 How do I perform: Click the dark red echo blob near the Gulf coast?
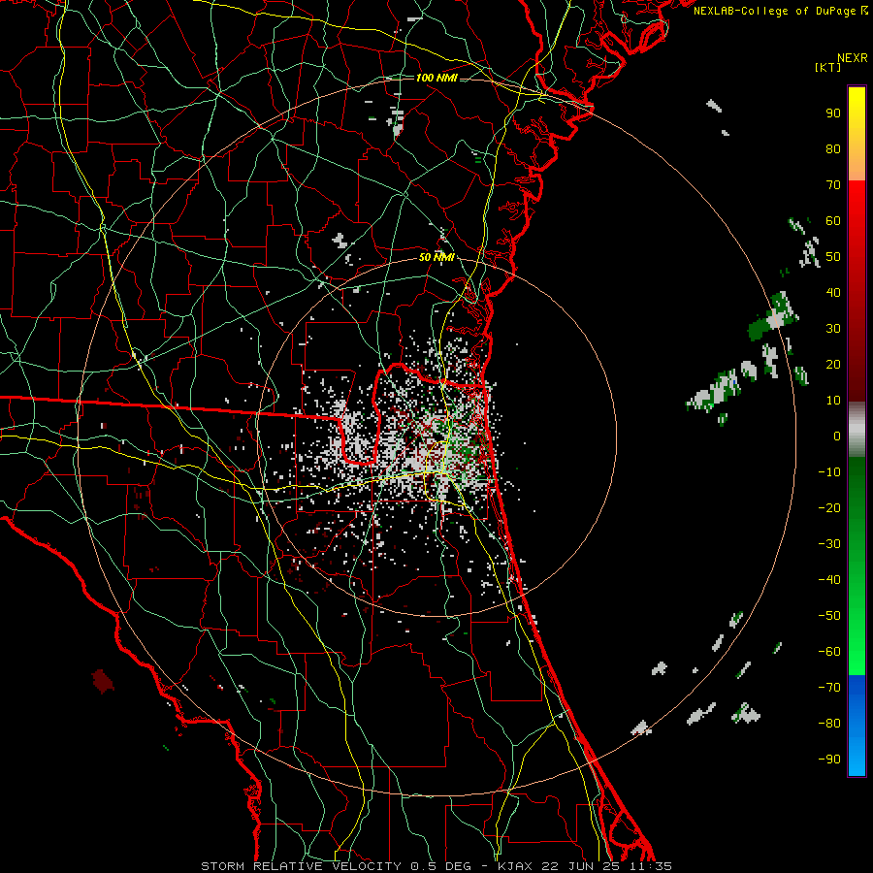[x=103, y=681]
